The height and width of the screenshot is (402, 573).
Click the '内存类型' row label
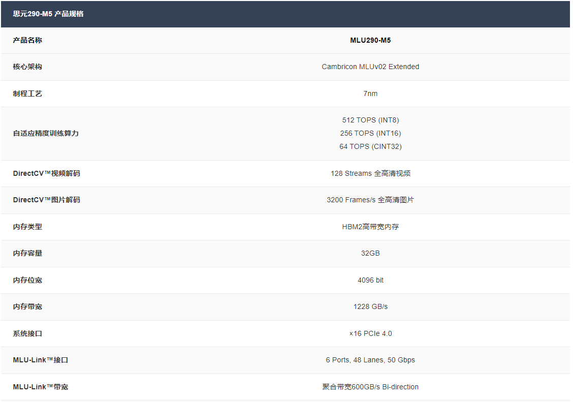[x=27, y=227]
